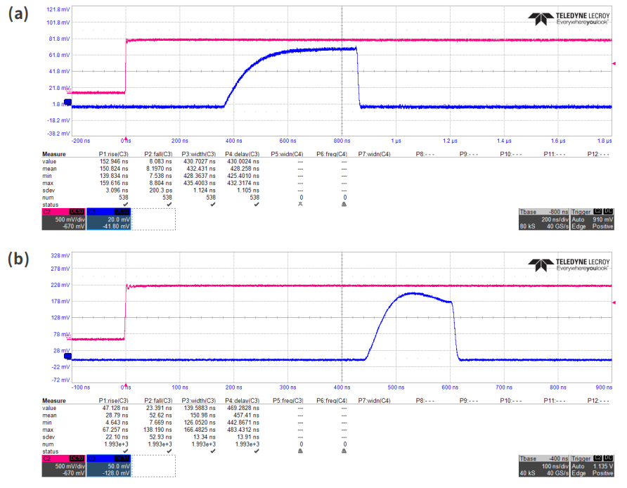
Task: Click the trigger time marker at 0 ns in panel (a)
Action: click(126, 140)
